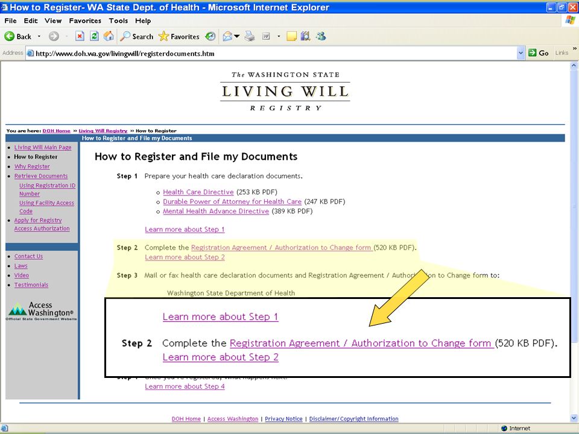Click the Internet zone globe in status bar
579x434 pixels.
(x=504, y=429)
